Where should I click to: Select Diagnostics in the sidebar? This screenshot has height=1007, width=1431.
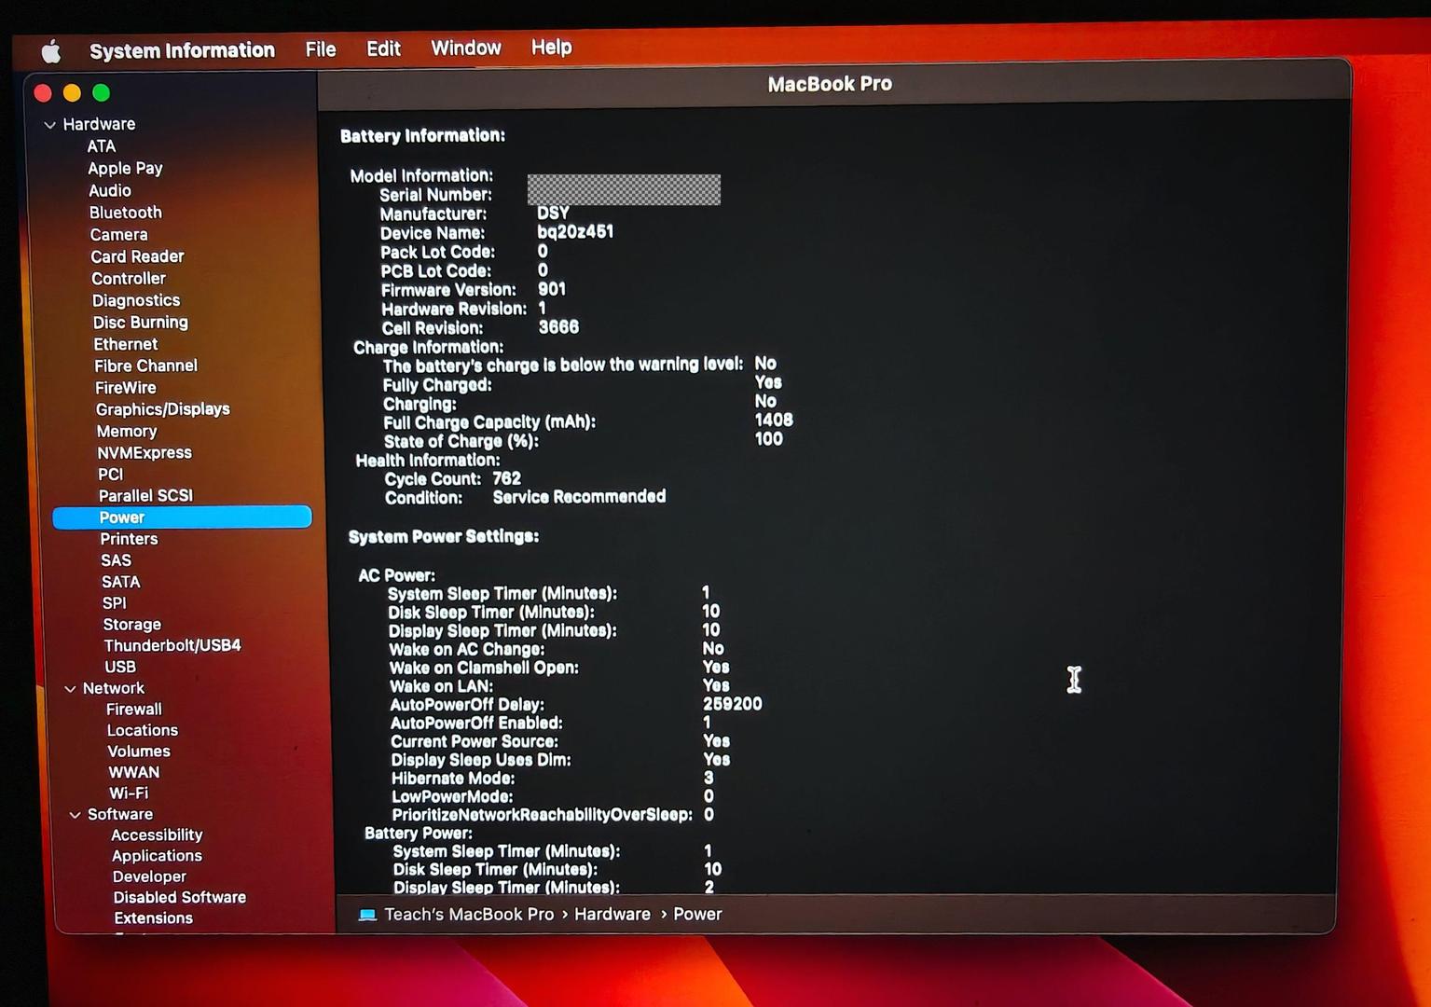[x=136, y=300]
